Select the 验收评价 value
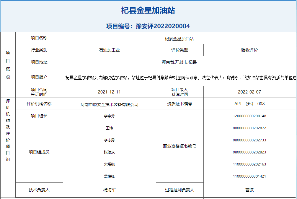297x199 pixels. tap(249, 50)
